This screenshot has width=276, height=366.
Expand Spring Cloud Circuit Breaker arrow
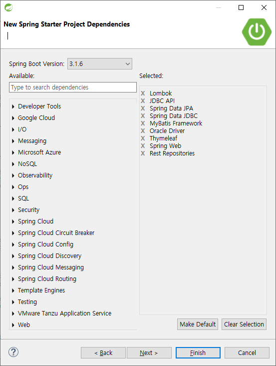click(x=13, y=233)
